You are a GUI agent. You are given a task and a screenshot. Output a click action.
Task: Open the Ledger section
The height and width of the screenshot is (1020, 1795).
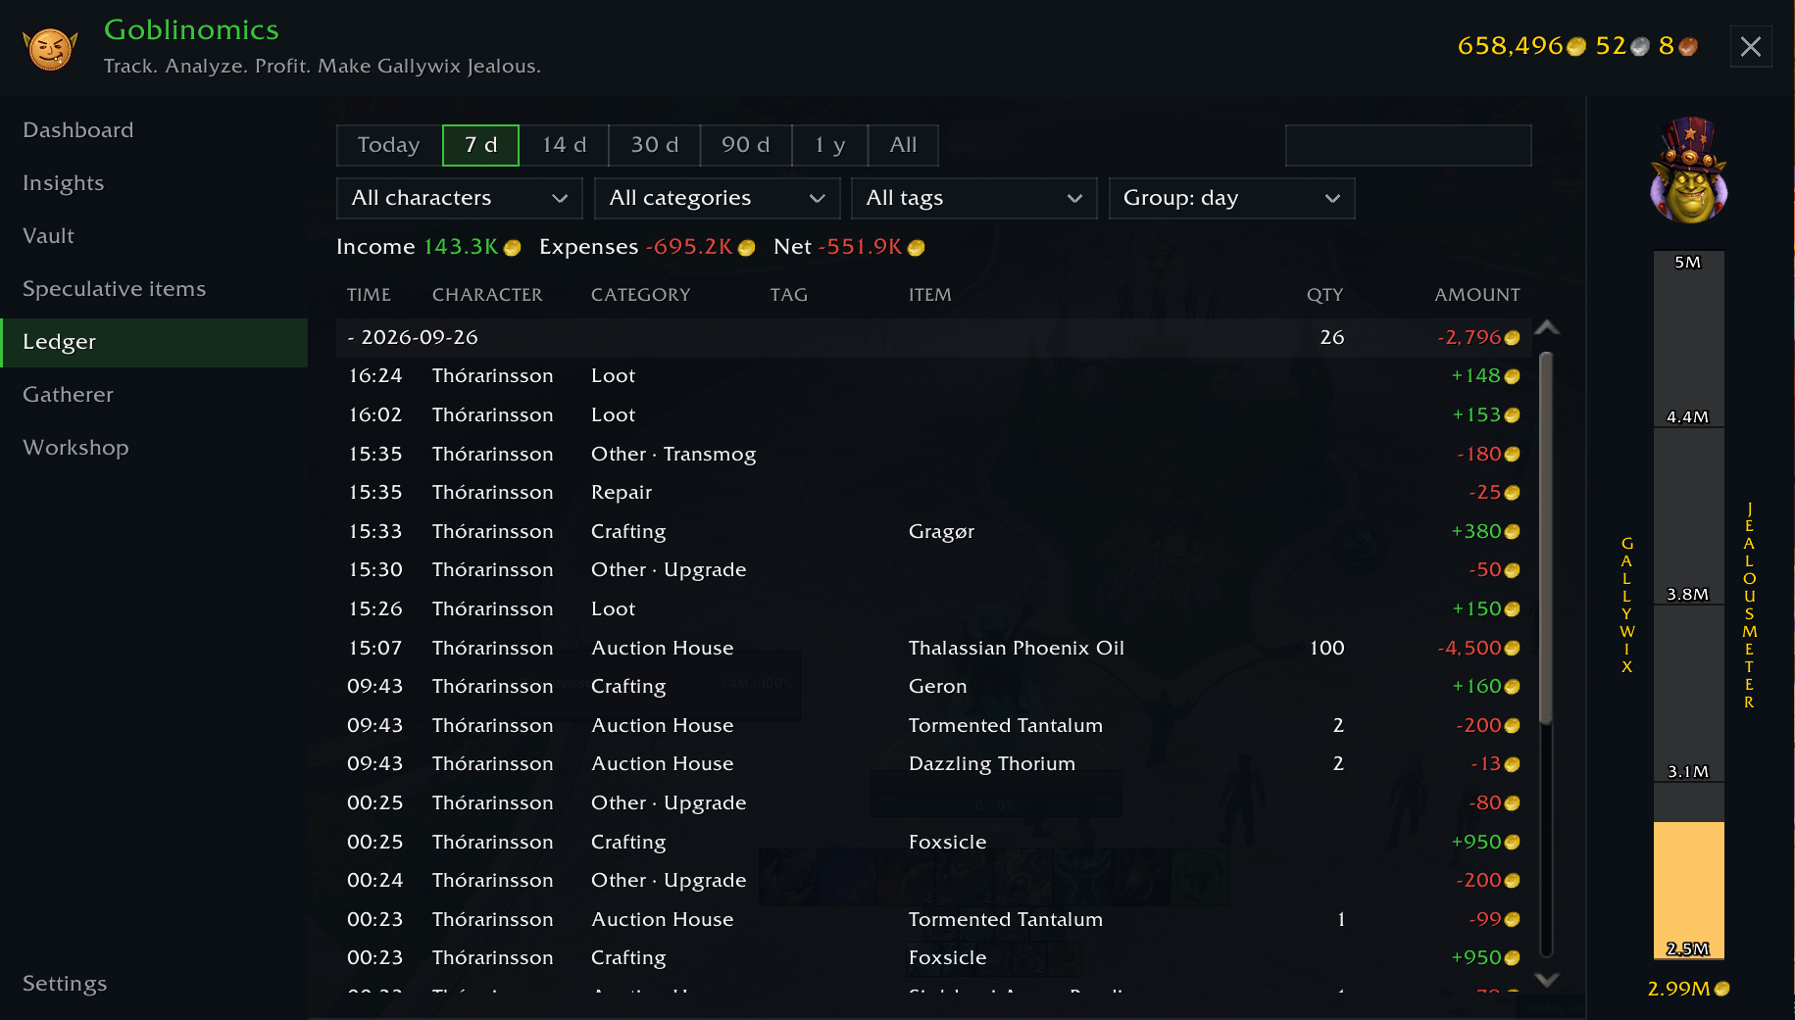(154, 342)
